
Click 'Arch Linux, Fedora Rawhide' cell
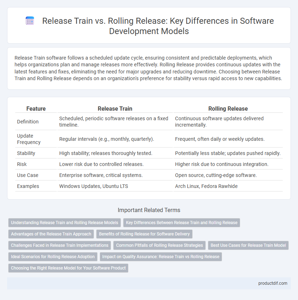[x=228, y=186]
